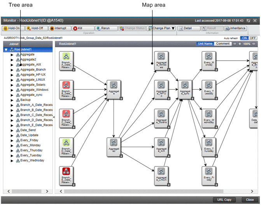Select Aggregate_Windows node in map

click(161, 61)
